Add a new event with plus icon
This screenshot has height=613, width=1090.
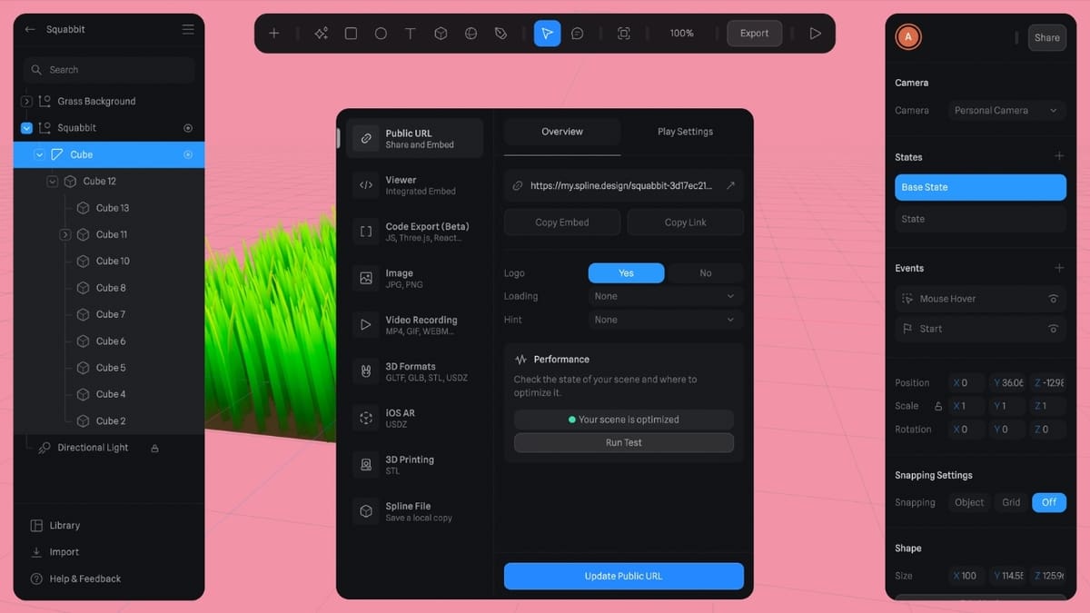[x=1058, y=268]
